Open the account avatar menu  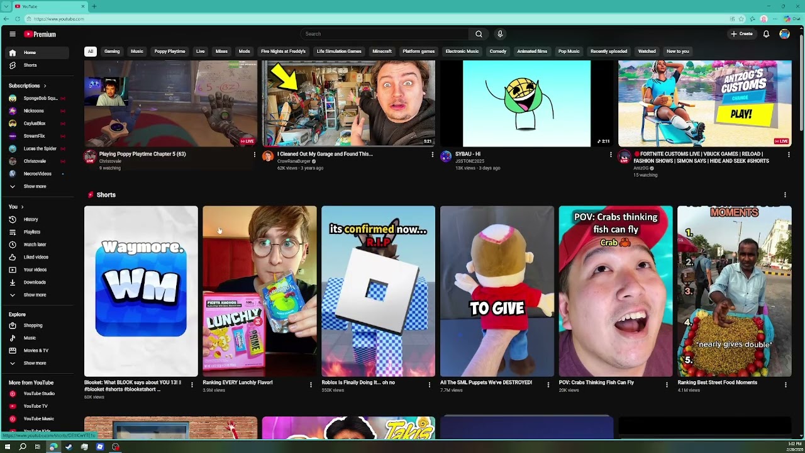pyautogui.click(x=784, y=34)
